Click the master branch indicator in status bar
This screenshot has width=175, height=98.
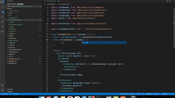tap(5, 94)
